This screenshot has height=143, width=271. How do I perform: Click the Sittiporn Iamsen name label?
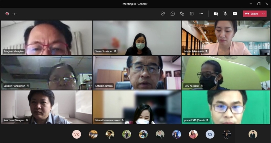pyautogui.click(x=104, y=86)
